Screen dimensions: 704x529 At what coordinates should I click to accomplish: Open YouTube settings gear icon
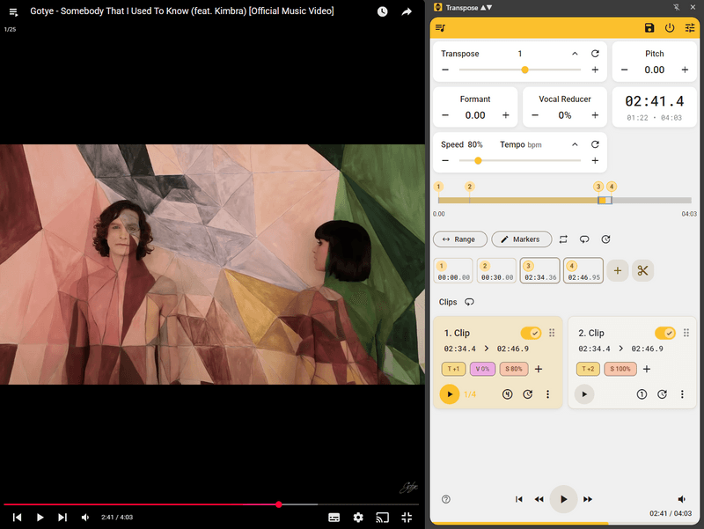point(358,518)
